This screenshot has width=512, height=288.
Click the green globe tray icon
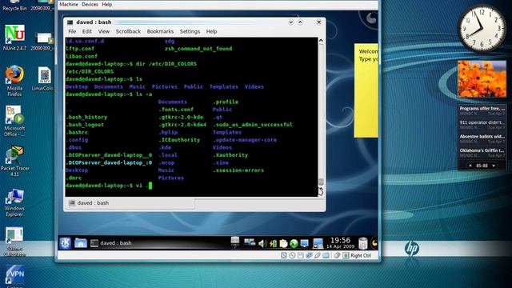click(x=294, y=243)
